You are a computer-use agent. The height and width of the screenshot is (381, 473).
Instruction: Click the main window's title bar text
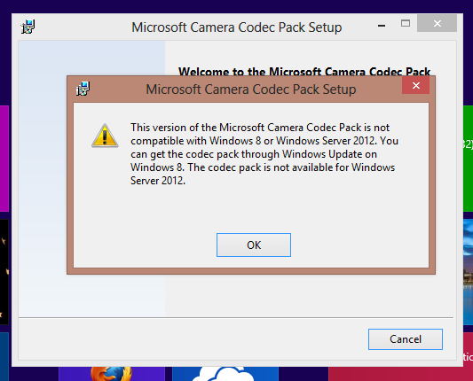(x=237, y=27)
